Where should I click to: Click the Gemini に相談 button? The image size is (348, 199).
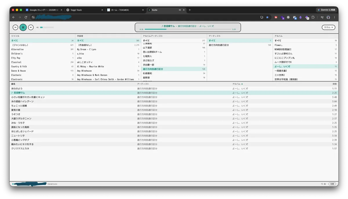point(326,10)
